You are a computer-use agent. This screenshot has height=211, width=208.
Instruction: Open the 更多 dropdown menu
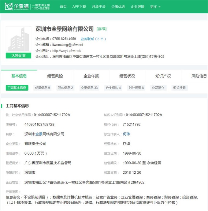[x=155, y=7]
